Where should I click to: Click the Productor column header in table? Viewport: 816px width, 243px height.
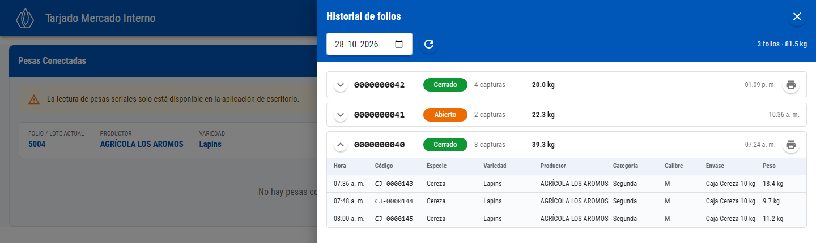click(553, 166)
